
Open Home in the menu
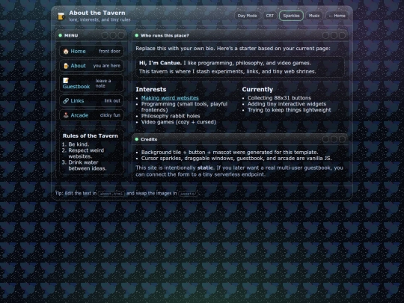(x=91, y=52)
